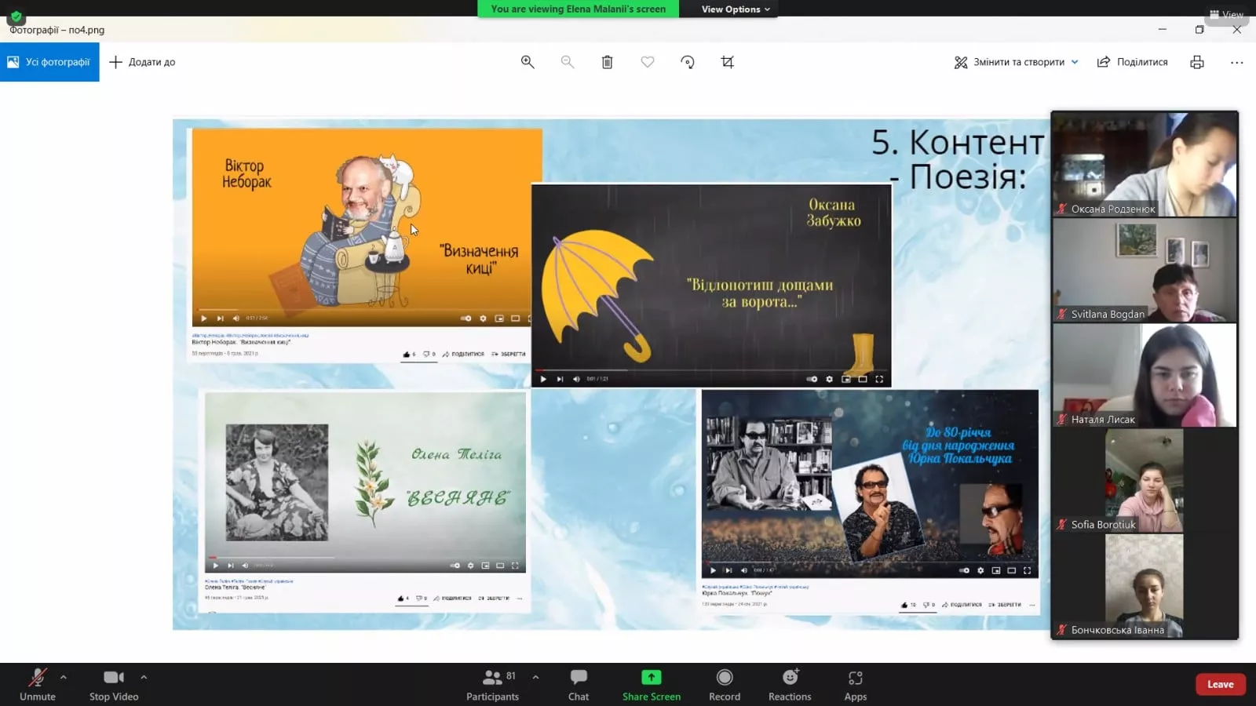Click the zoom in magnifier icon
The height and width of the screenshot is (706, 1256).
pos(528,62)
